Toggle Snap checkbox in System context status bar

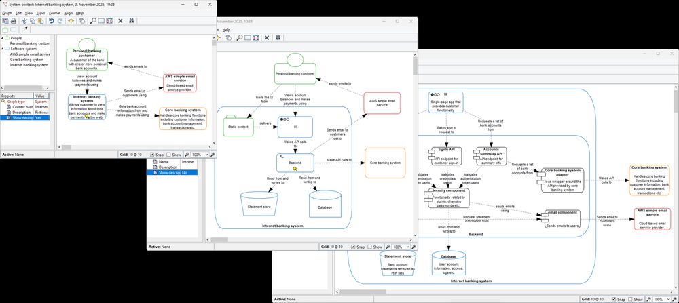152,155
